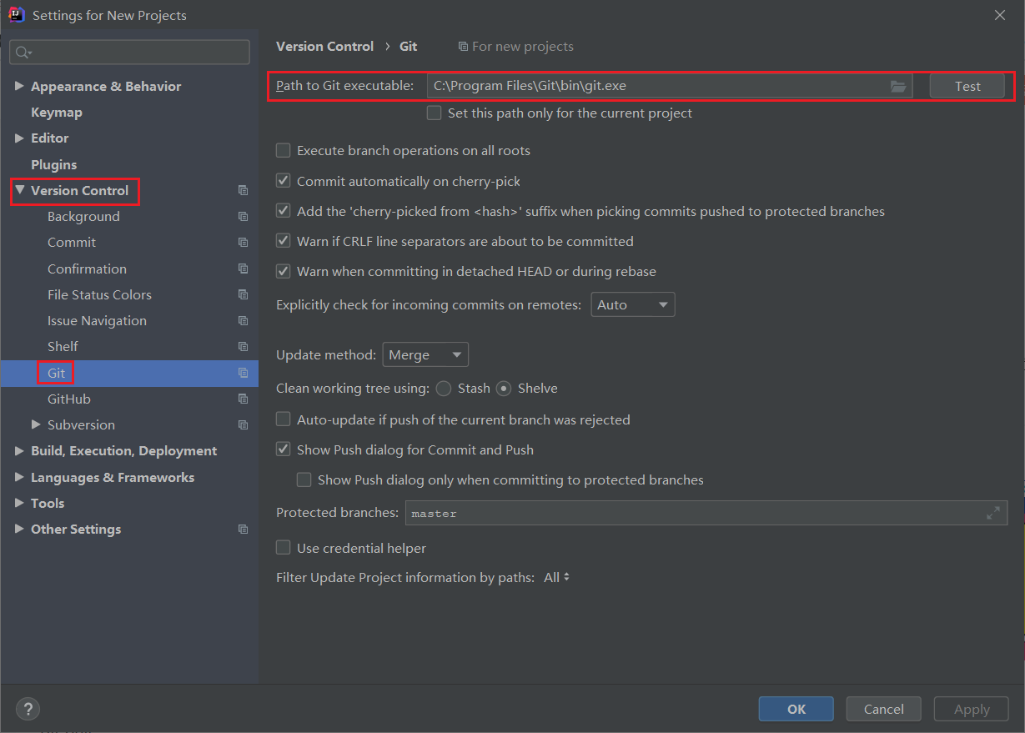
Task: Click the project-level icon next to Version Control
Action: pos(243,190)
